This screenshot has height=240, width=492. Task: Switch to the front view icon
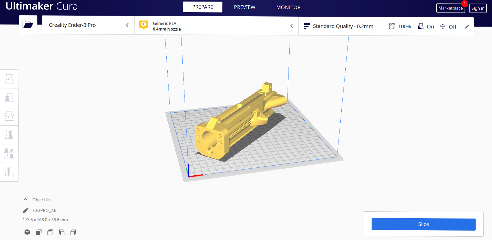point(39,232)
